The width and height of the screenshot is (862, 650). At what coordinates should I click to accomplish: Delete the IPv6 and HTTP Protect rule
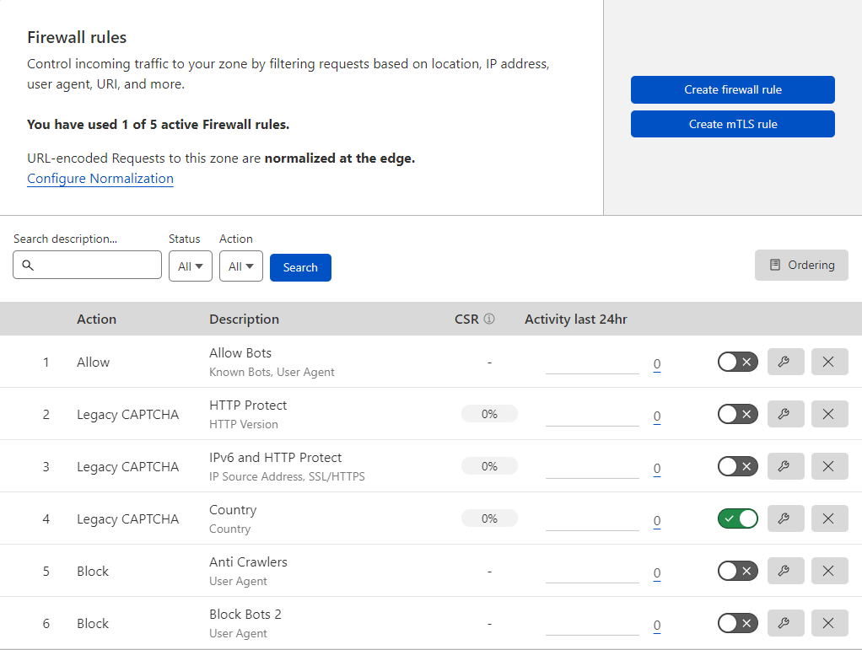point(830,466)
